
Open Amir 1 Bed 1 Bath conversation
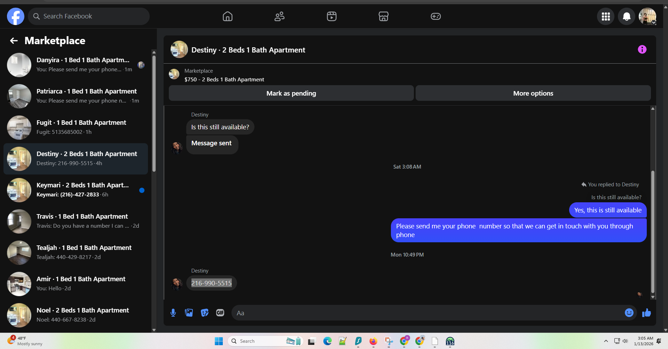(76, 284)
